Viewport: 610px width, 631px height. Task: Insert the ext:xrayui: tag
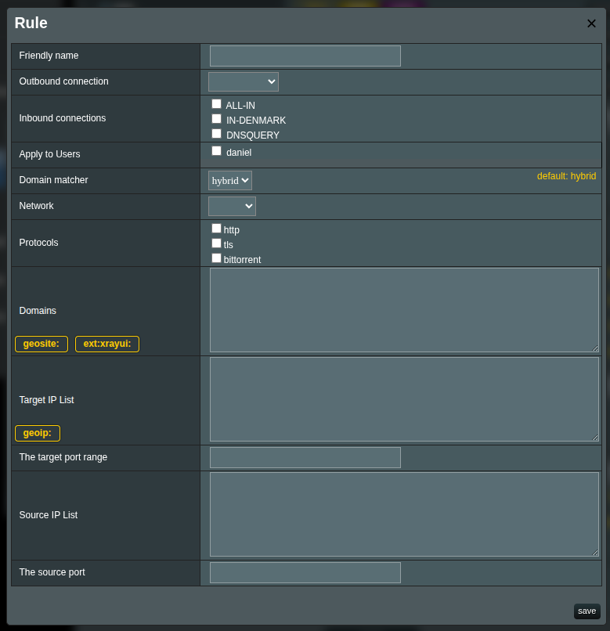[x=106, y=344]
